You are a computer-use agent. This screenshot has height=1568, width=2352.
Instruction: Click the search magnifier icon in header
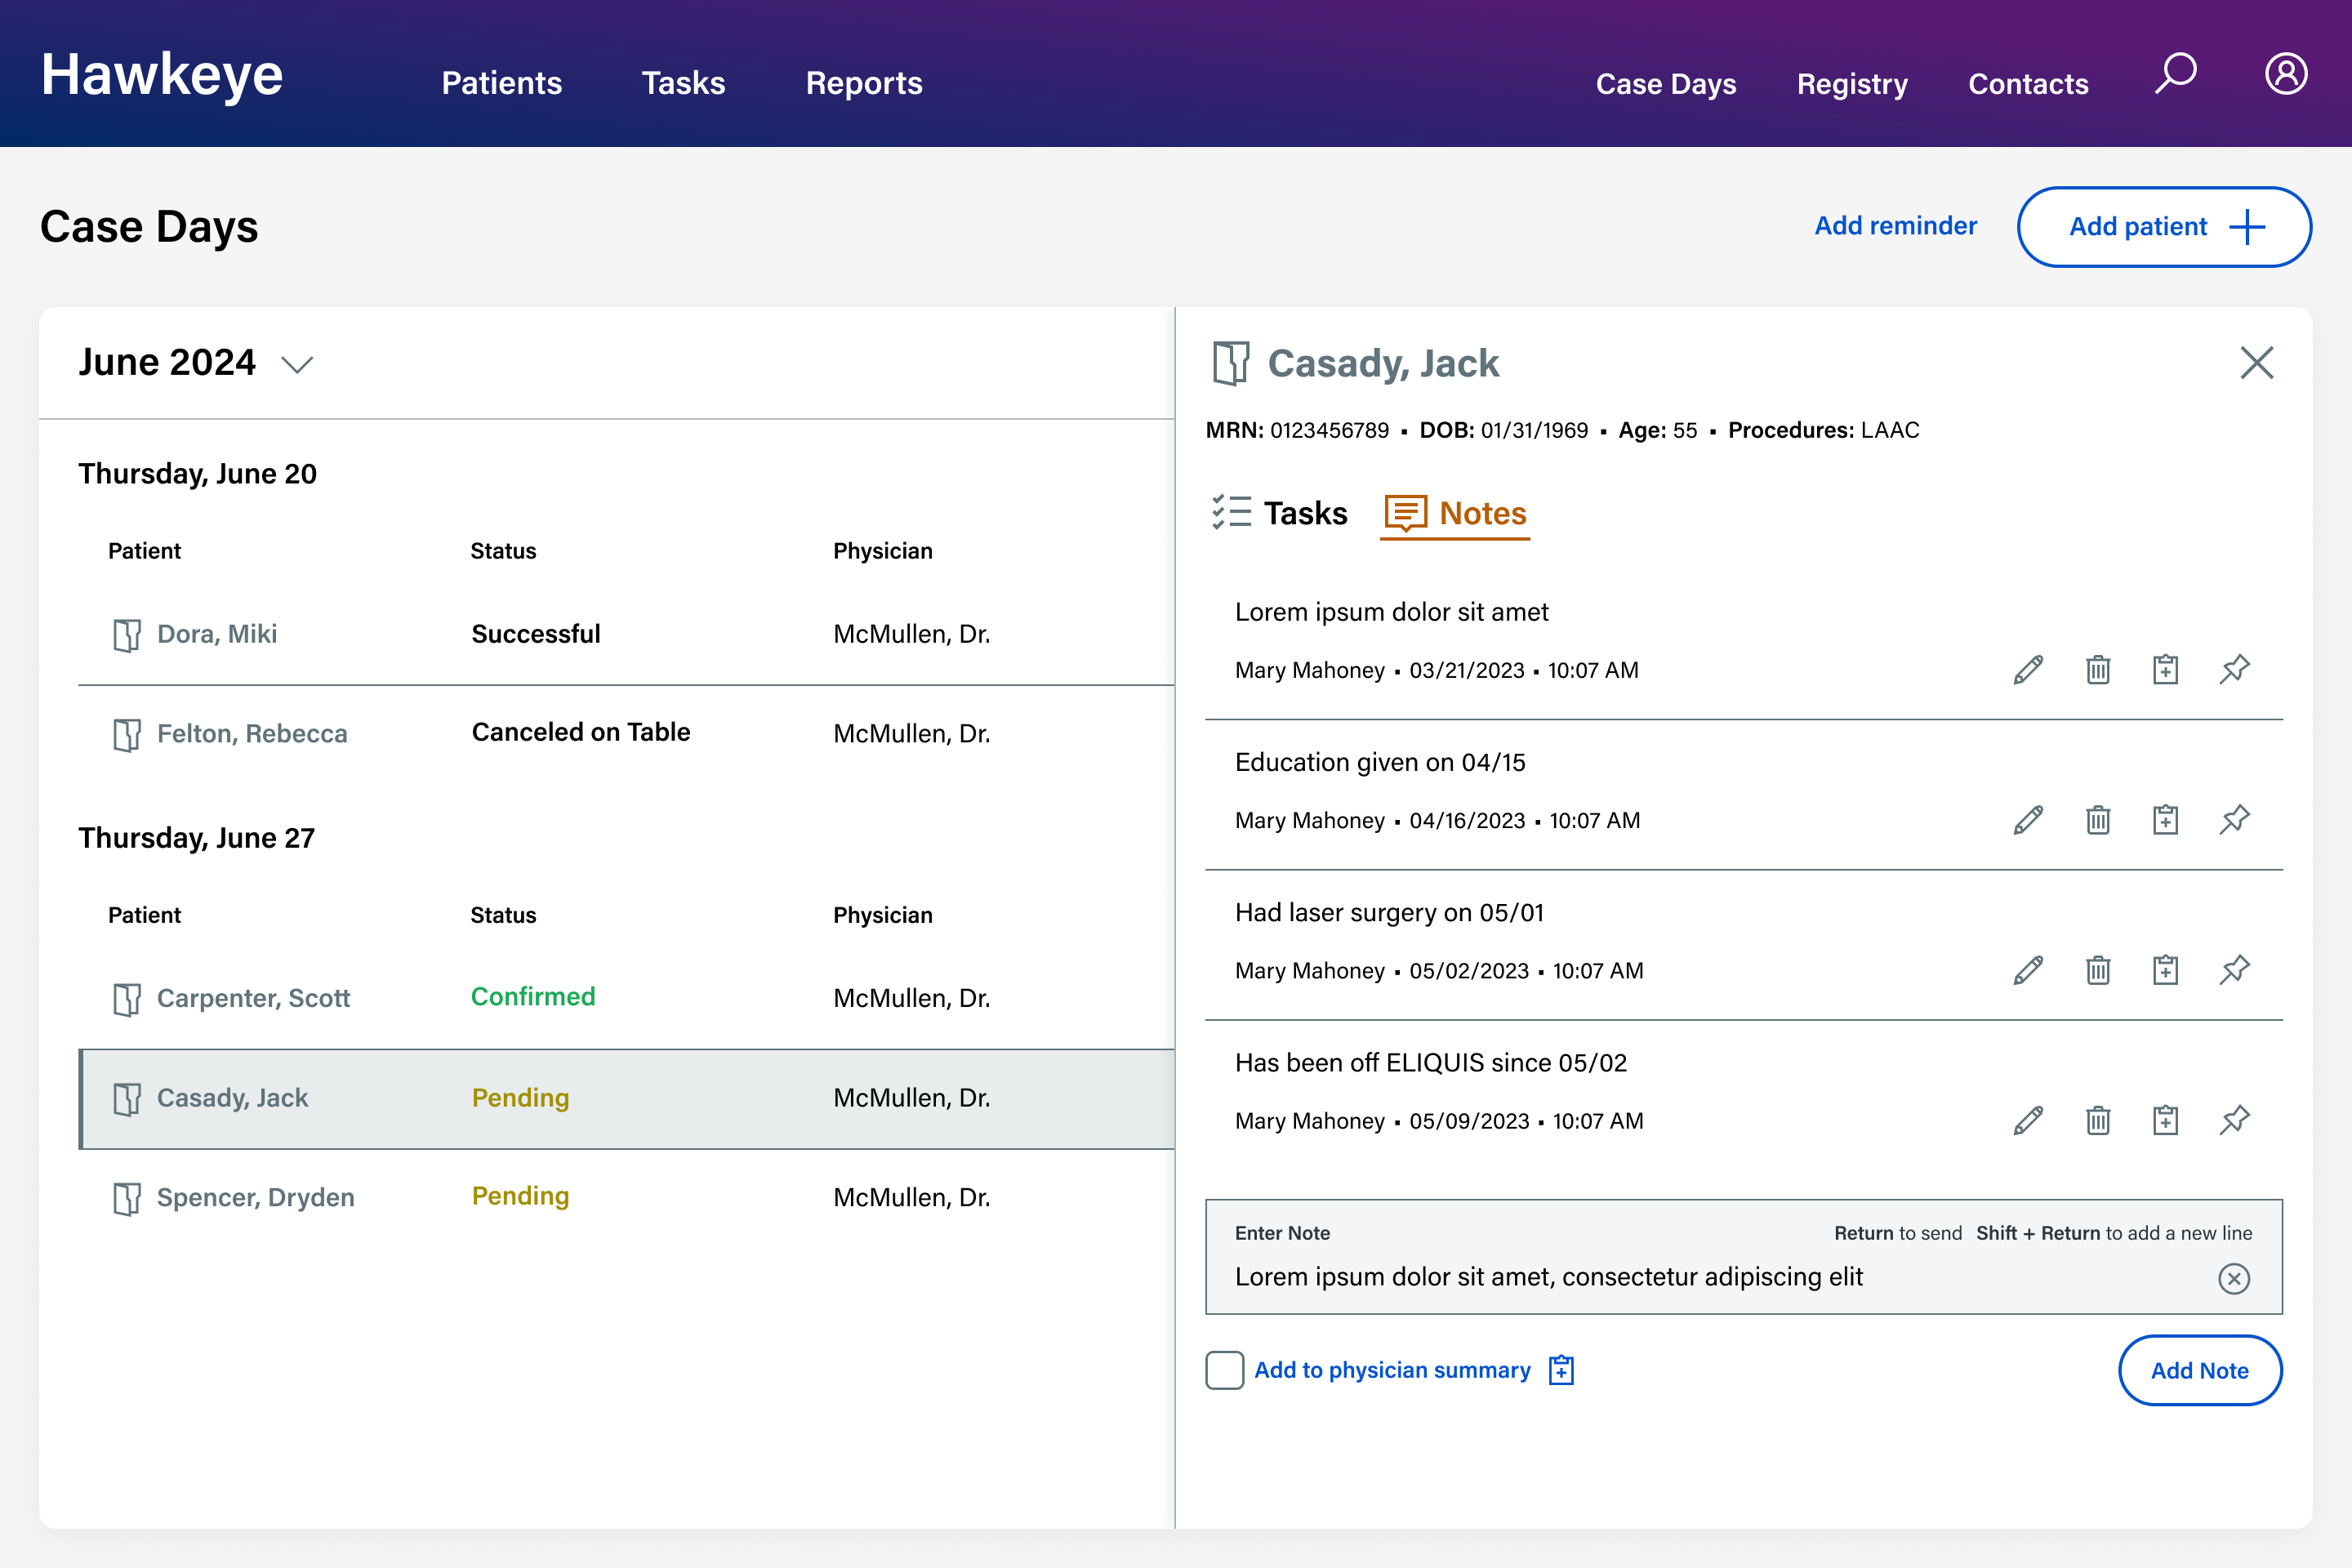pyautogui.click(x=2175, y=74)
